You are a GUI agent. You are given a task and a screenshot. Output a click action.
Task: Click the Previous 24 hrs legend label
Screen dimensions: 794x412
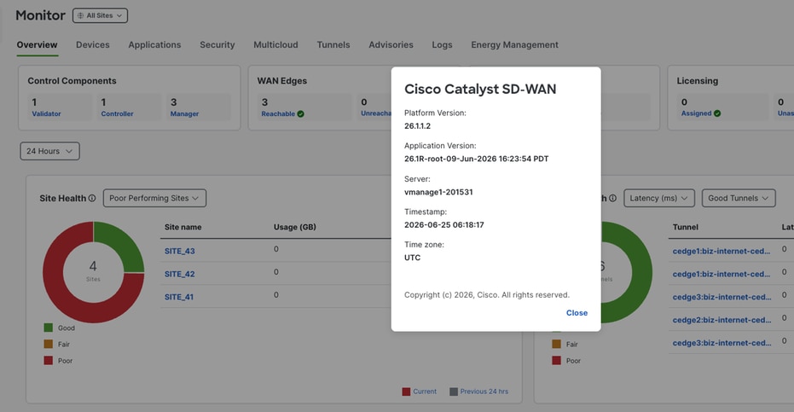(x=484, y=392)
